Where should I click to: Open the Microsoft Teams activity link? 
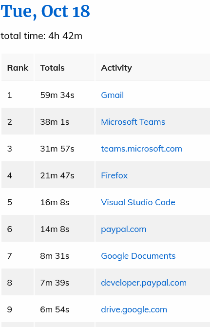pos(133,122)
